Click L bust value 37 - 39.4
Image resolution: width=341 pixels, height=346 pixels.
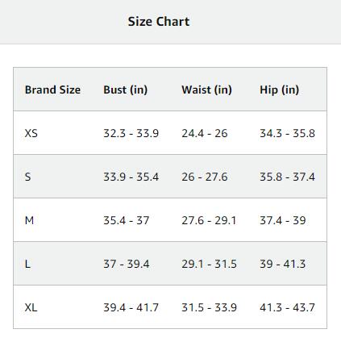(127, 264)
